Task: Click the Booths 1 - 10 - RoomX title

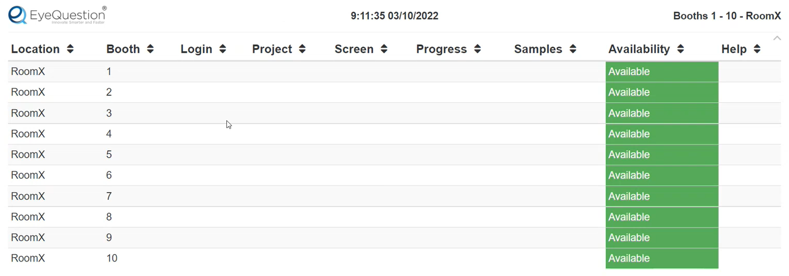Action: tap(727, 16)
